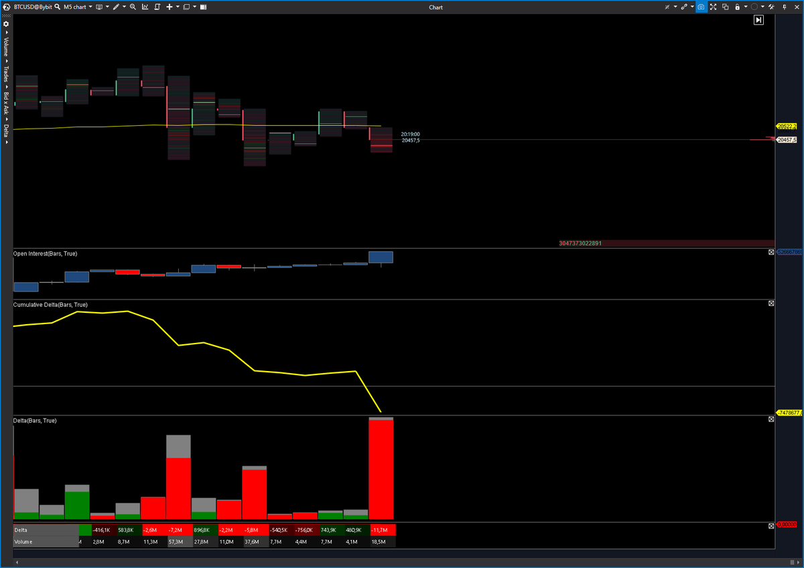804x568 pixels.
Task: Click the window layout icon
Action: pos(186,7)
